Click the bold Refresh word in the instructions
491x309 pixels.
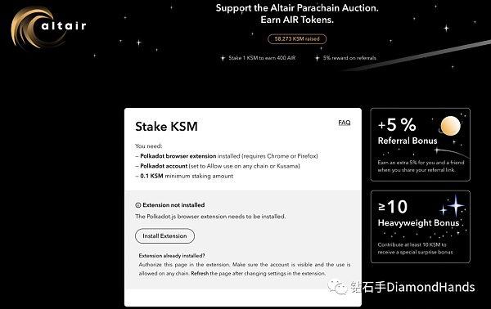pos(200,273)
